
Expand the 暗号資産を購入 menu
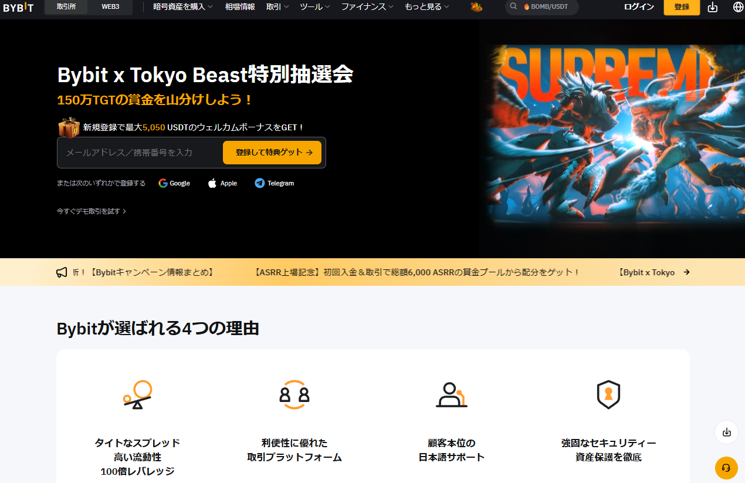click(182, 7)
